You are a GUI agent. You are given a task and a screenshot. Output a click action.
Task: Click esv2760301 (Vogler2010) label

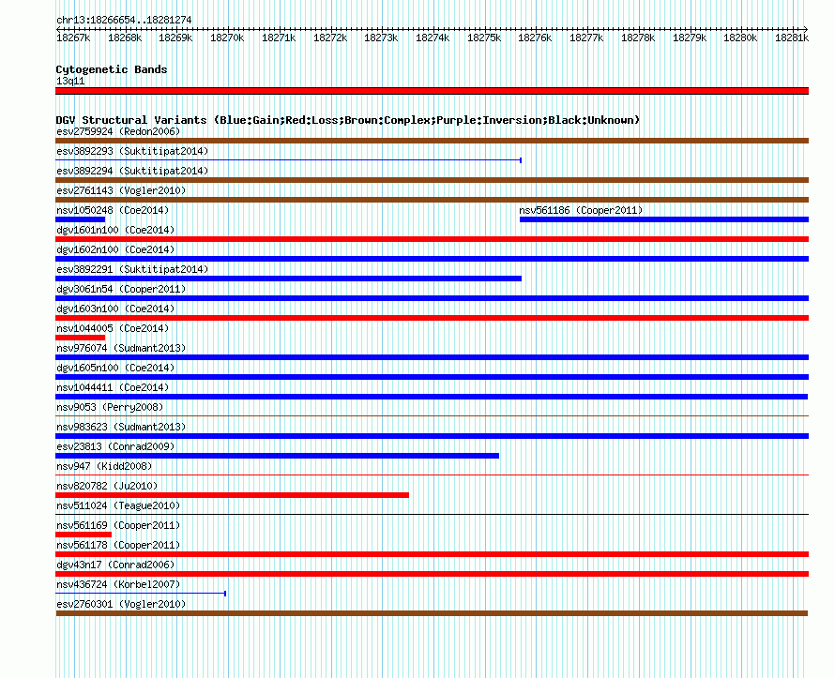(121, 604)
